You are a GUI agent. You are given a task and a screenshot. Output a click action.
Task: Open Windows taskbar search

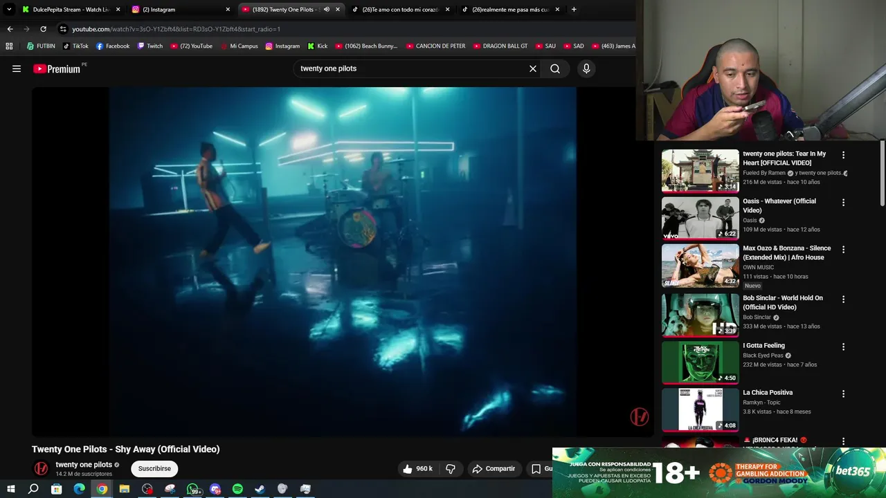point(33,489)
